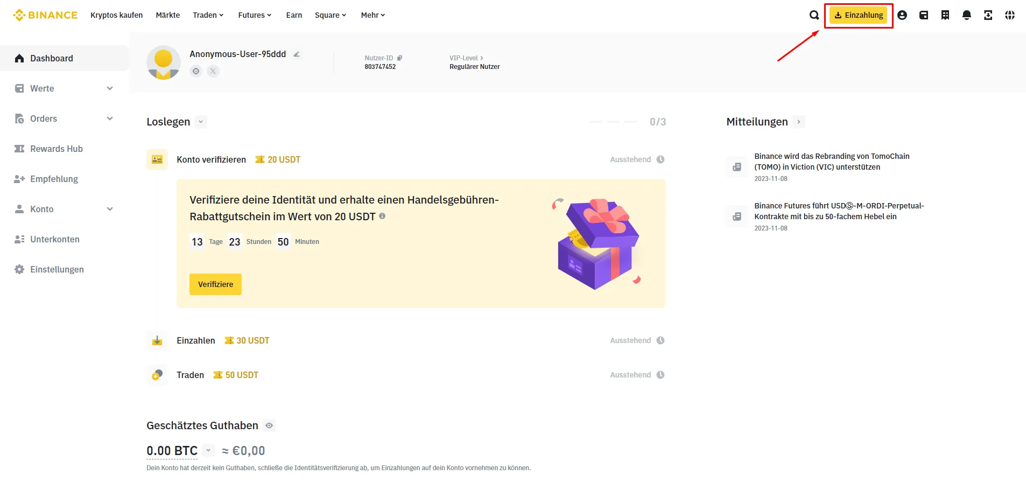1026x496 pixels.
Task: Edit the username via the pencil icon
Action: 297,54
